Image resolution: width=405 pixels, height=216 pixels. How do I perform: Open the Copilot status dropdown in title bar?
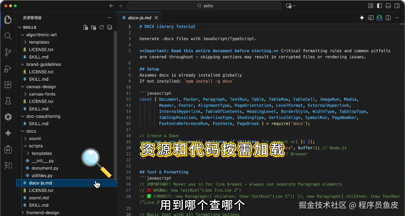[x=291, y=6]
